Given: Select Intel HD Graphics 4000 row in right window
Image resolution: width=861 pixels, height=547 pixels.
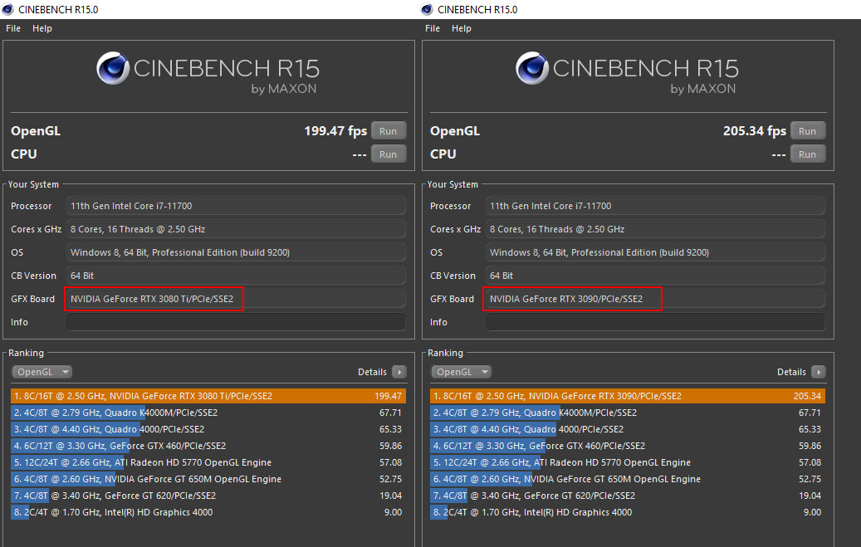Looking at the screenshot, I should click(x=628, y=512).
